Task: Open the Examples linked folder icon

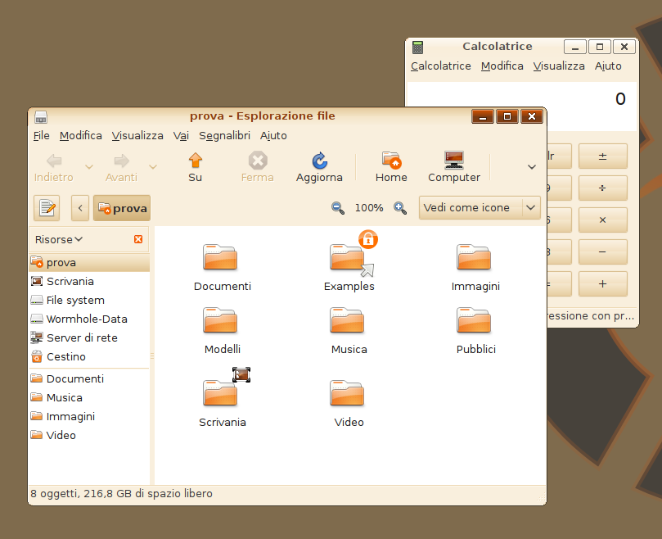Action: pos(349,257)
